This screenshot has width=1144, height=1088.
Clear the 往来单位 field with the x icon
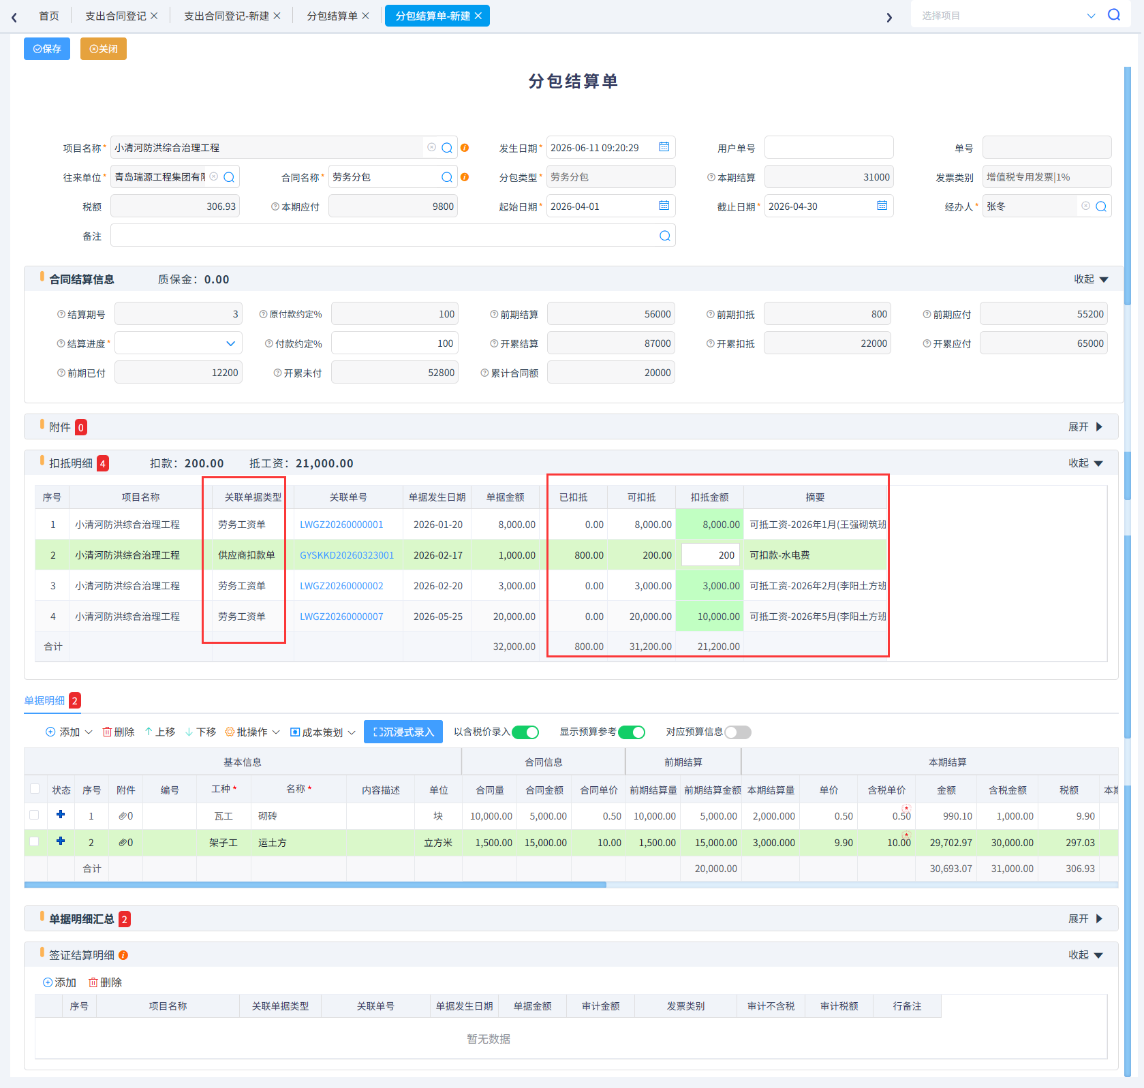(213, 176)
